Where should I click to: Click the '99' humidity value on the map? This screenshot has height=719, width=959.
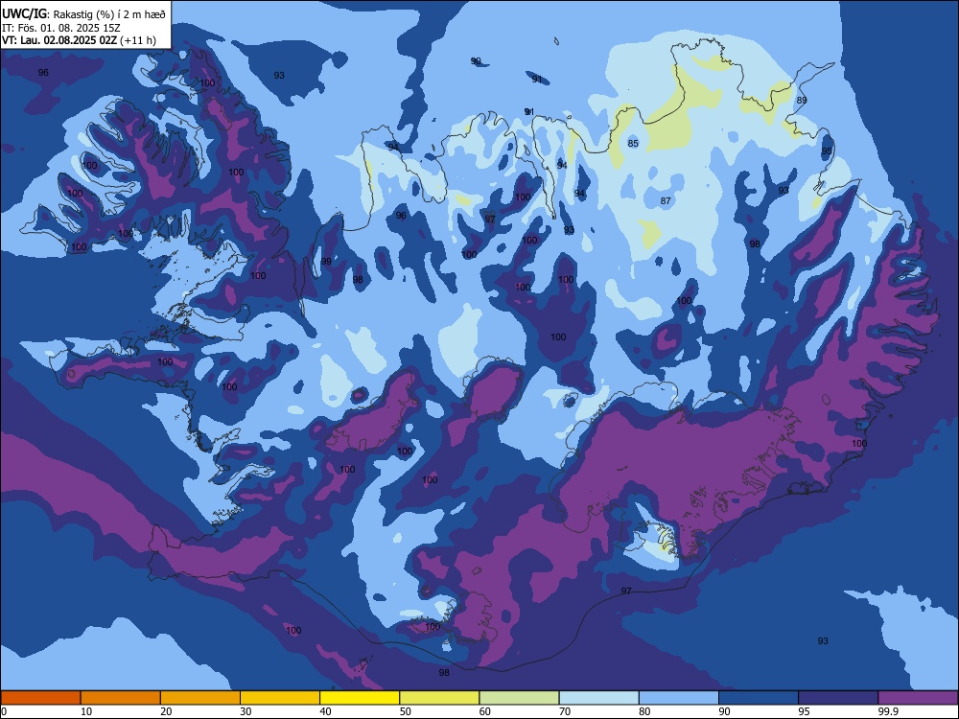[326, 261]
